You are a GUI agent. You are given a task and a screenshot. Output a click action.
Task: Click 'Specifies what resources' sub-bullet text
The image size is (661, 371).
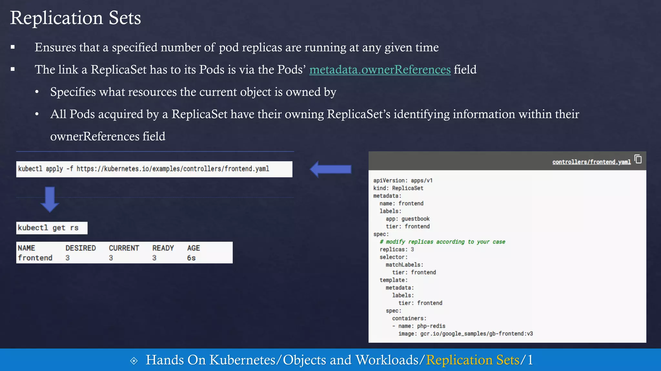click(193, 92)
